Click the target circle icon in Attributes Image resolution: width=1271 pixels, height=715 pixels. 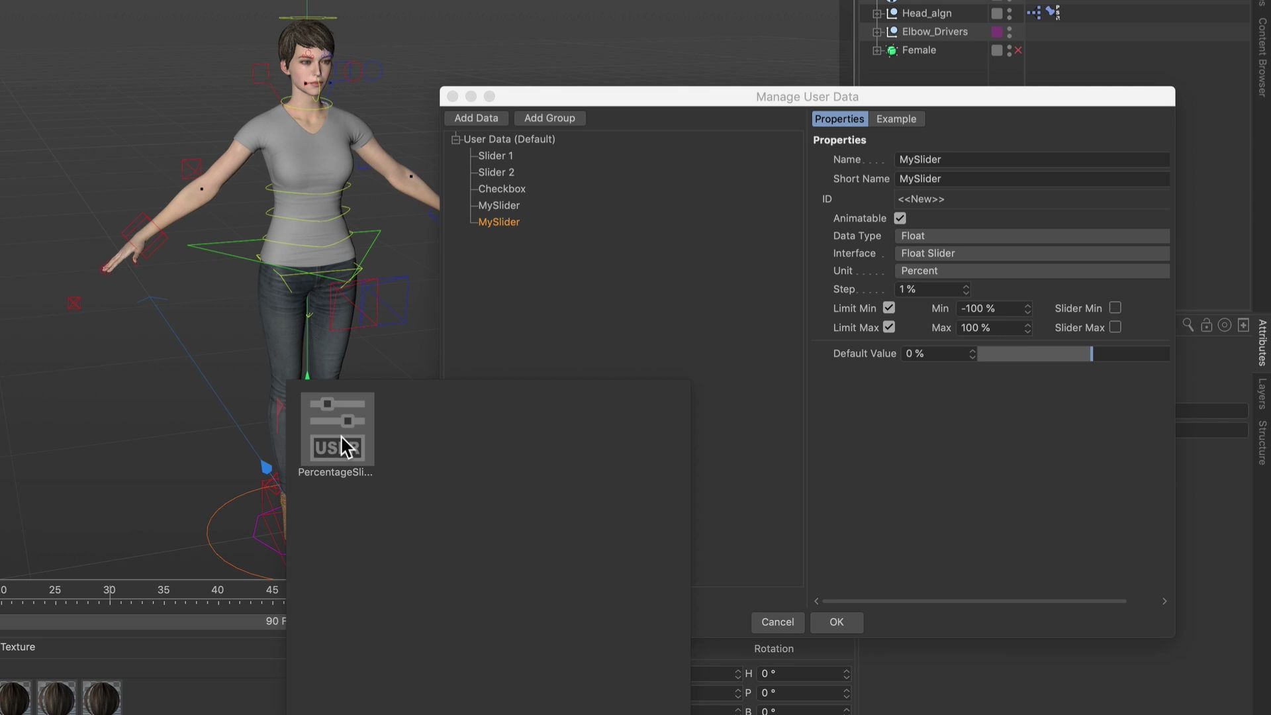[x=1225, y=325]
